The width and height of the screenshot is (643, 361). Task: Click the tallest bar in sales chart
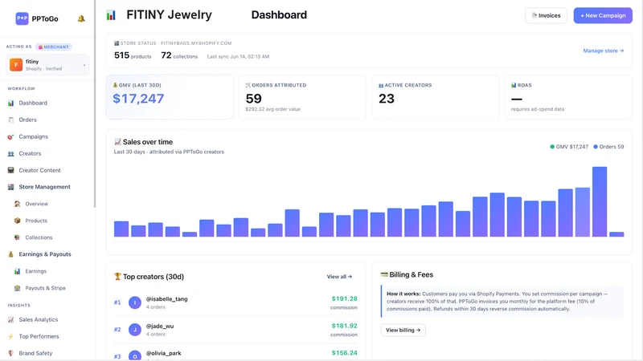pyautogui.click(x=599, y=202)
